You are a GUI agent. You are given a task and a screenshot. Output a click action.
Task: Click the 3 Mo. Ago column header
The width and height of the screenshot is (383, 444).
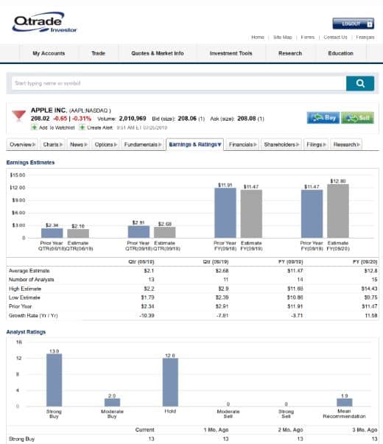click(x=365, y=430)
